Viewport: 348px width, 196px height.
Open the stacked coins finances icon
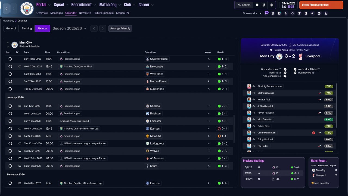pos(319,13)
